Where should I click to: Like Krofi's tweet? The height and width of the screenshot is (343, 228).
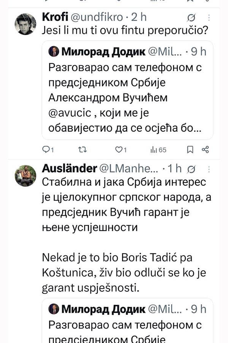(x=118, y=150)
